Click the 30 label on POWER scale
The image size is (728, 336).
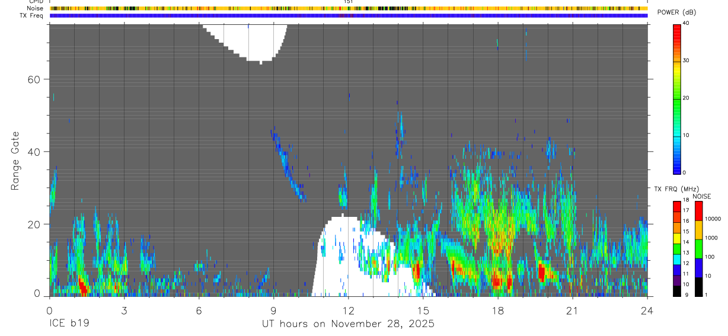(x=687, y=60)
